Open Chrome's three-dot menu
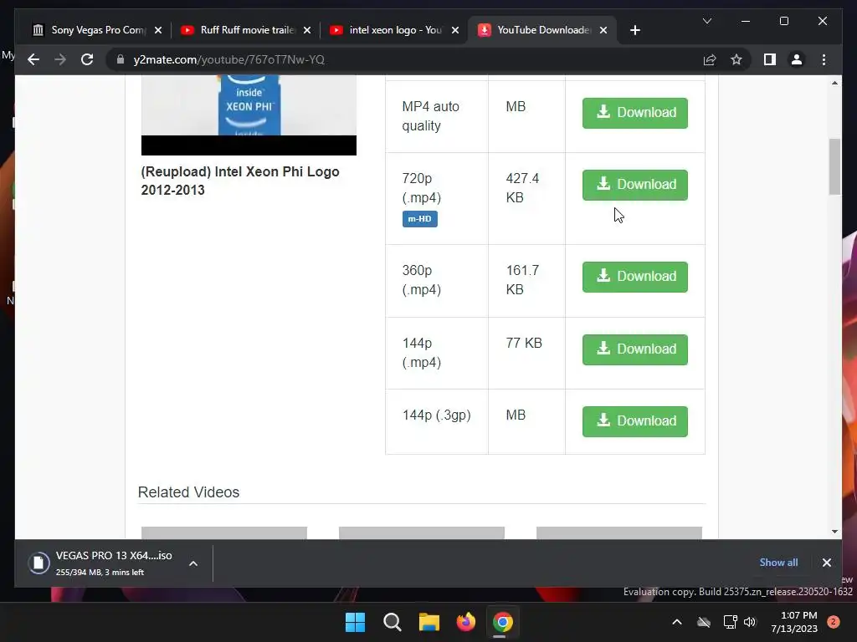Screen dimensions: 857x642 (x=824, y=59)
